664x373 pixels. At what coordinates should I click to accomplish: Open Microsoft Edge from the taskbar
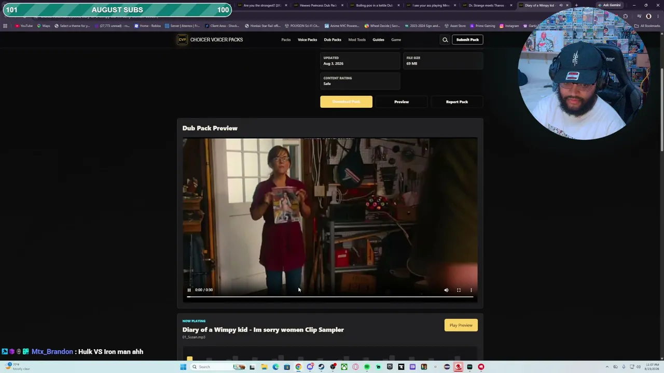click(x=275, y=367)
